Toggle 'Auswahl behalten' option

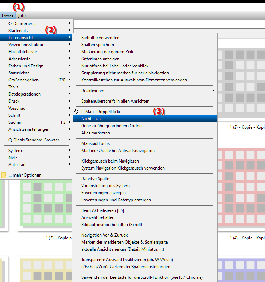point(145,217)
